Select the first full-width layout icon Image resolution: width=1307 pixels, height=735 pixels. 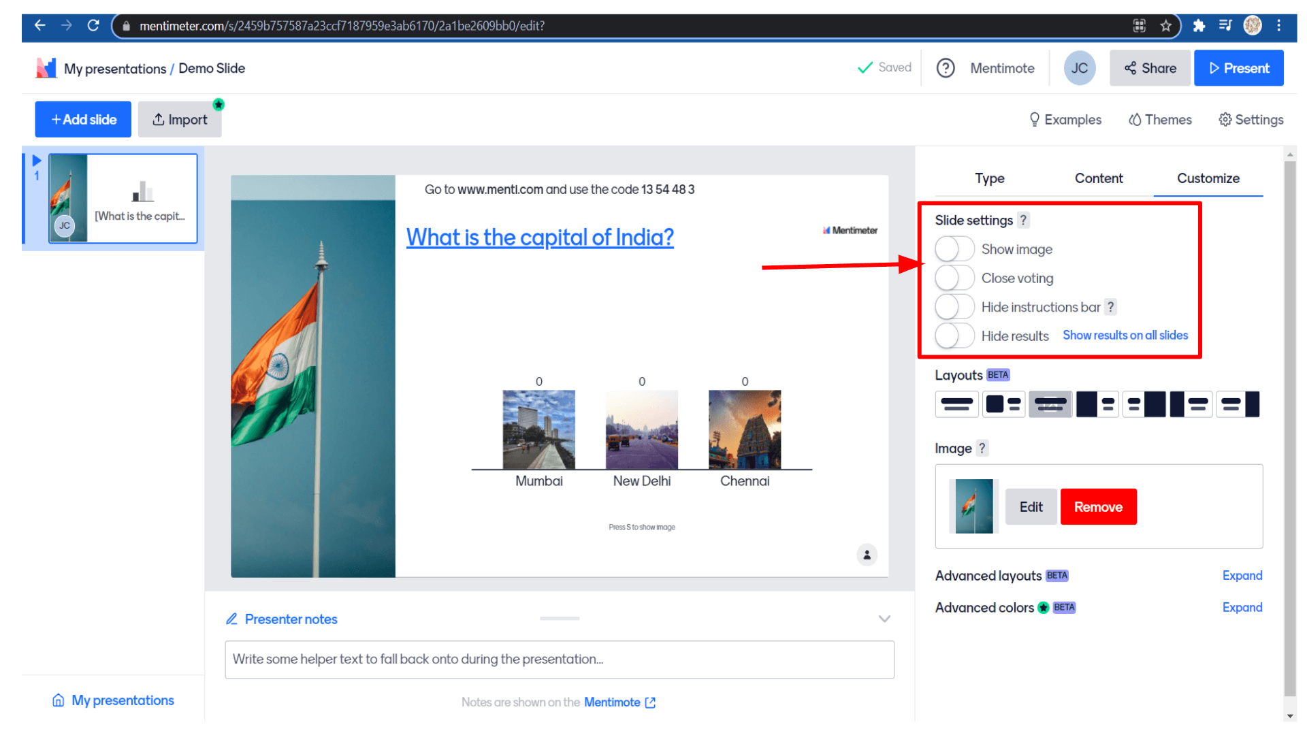click(956, 404)
